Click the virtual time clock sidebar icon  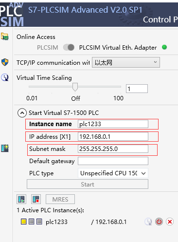pos(5,77)
